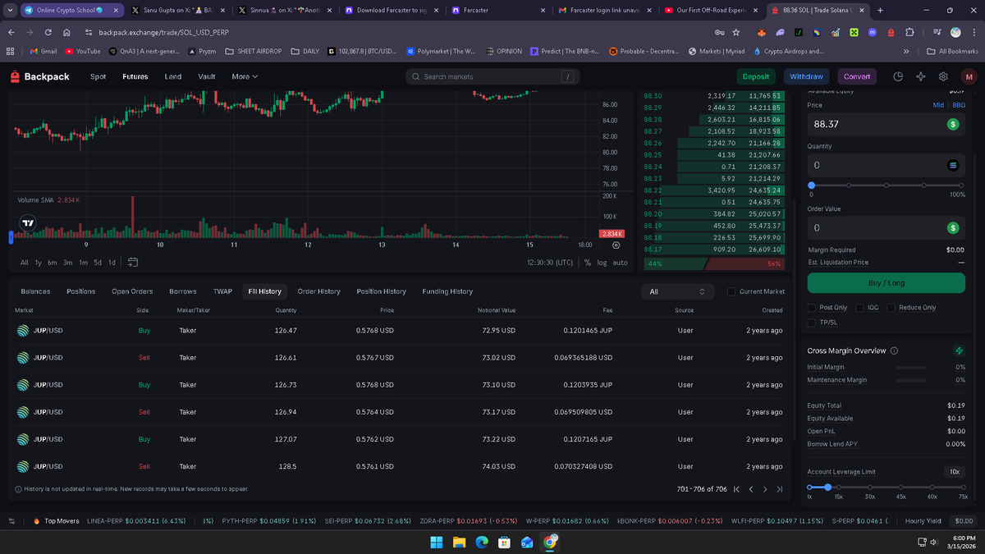Toggle log scale on the chart
Screen dimensions: 985x554
[x=602, y=263]
